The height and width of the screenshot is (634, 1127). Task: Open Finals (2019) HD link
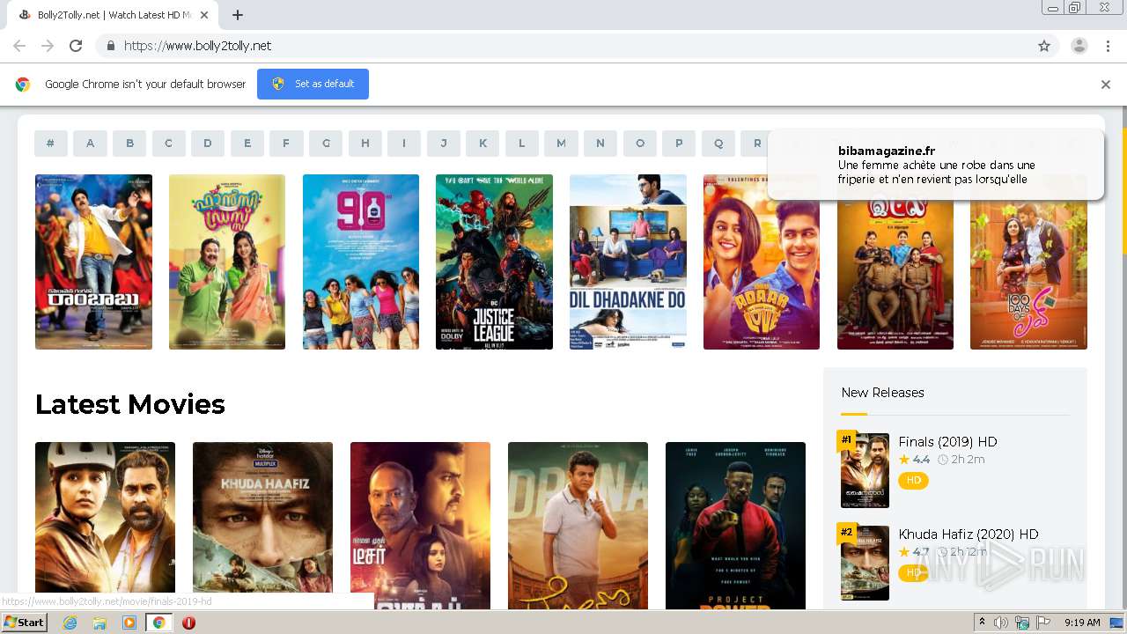tap(947, 442)
